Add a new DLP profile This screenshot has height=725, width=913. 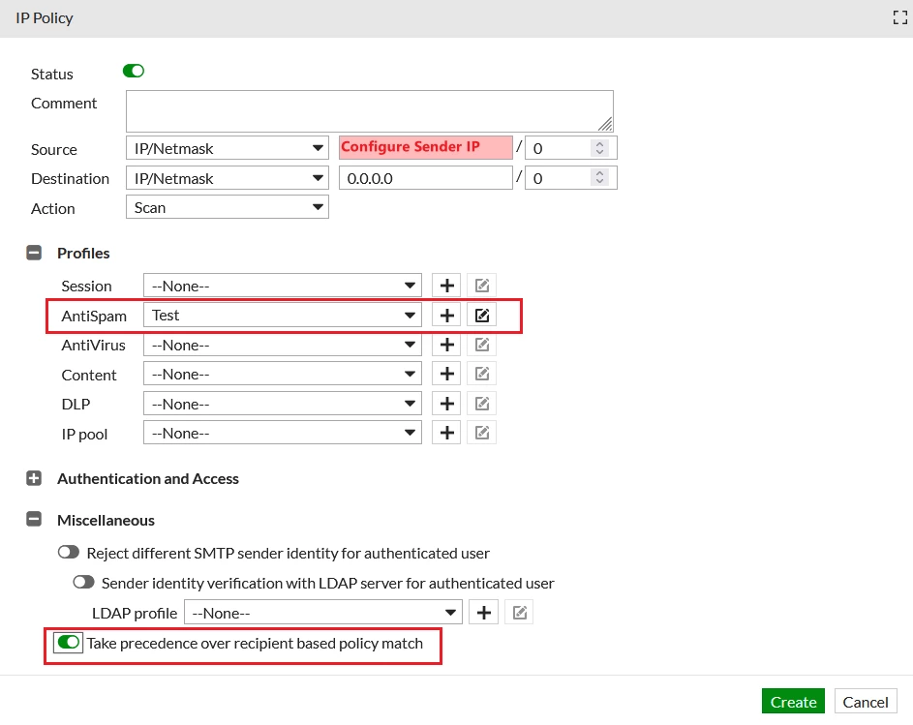pyautogui.click(x=446, y=404)
